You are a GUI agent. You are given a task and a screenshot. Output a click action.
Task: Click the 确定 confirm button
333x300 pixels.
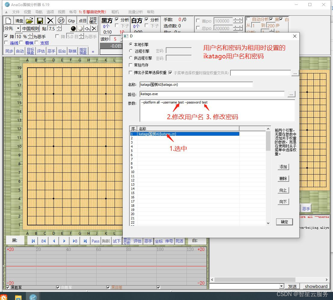[285, 222]
